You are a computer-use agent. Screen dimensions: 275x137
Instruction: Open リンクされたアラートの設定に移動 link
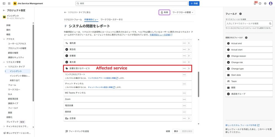tap(103, 78)
